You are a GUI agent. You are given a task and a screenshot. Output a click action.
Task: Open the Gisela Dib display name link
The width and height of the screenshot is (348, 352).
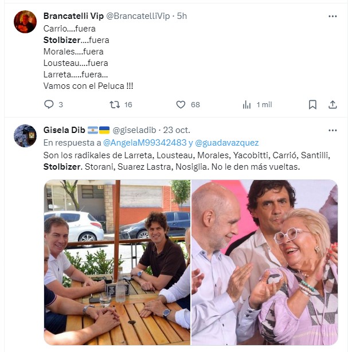pos(64,130)
